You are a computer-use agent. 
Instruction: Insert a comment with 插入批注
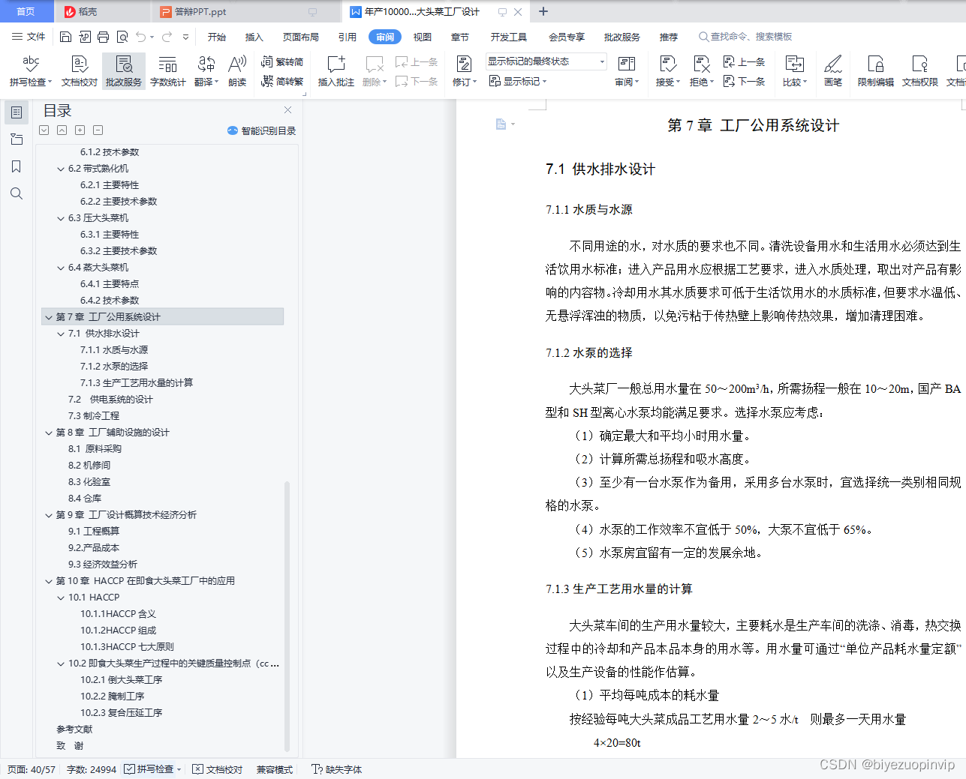pos(336,71)
